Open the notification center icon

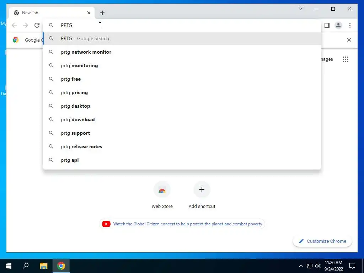(352, 266)
